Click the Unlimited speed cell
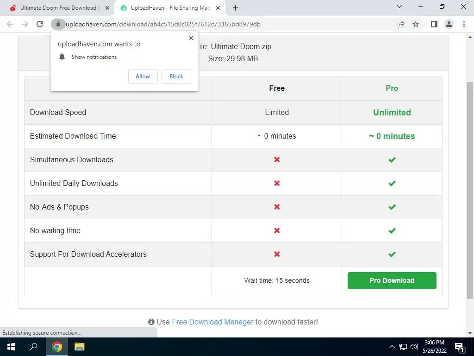This screenshot has width=474, height=356. 392,112
